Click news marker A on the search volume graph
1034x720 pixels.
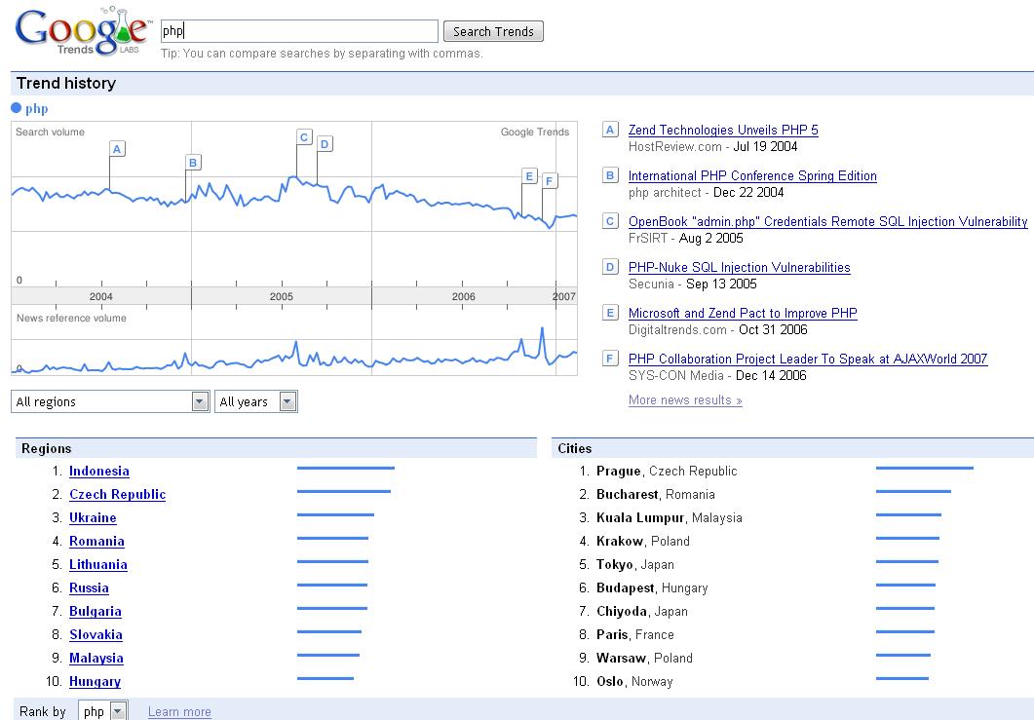[x=117, y=149]
